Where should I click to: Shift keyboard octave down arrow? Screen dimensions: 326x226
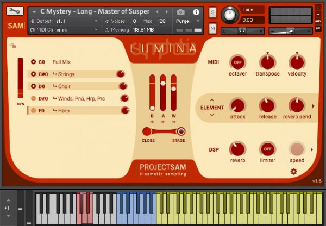pos(8,216)
